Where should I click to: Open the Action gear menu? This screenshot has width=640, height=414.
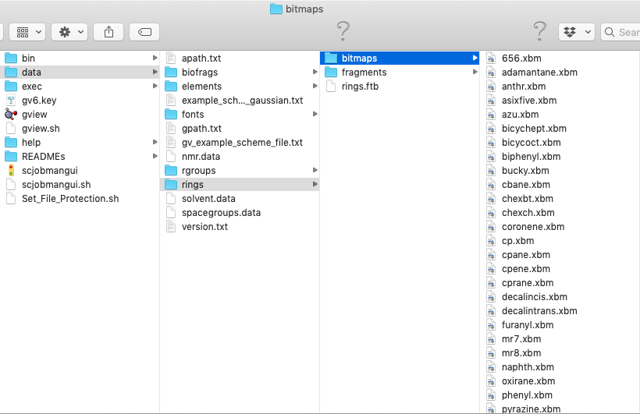(69, 32)
